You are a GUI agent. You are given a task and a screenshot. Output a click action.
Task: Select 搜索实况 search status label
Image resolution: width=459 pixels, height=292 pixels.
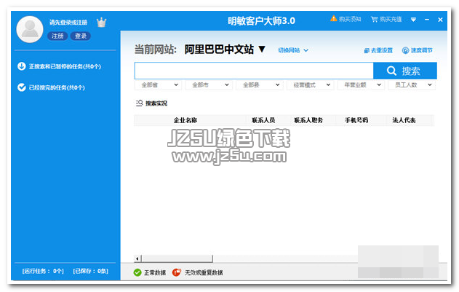pyautogui.click(x=156, y=103)
